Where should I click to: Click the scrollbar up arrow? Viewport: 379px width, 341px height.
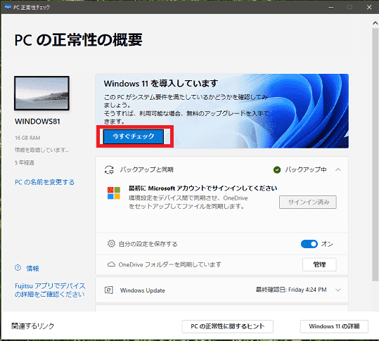click(x=375, y=23)
